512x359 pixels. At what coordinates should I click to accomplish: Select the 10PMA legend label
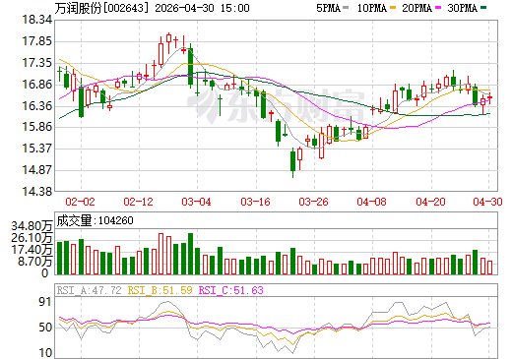click(371, 8)
